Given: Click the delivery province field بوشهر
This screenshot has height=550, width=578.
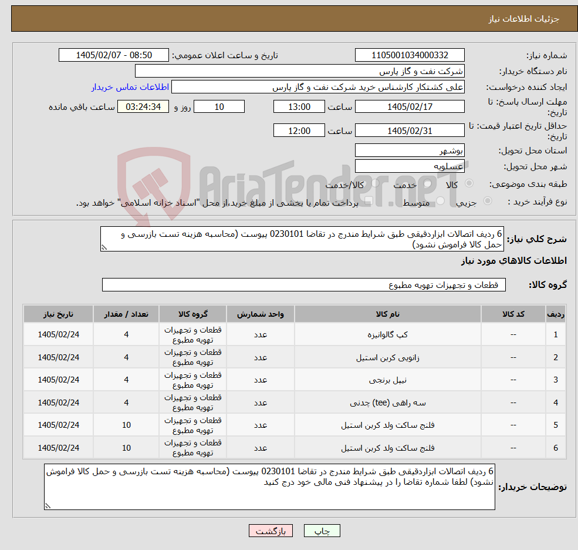Looking at the screenshot, I should 410,150.
